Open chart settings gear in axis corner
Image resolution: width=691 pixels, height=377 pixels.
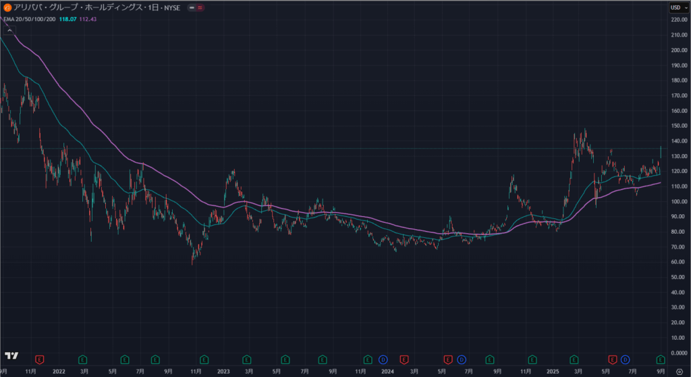(x=680, y=372)
